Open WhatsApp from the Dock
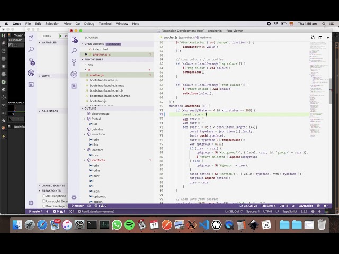This screenshot has width=339, height=254. pos(117,225)
